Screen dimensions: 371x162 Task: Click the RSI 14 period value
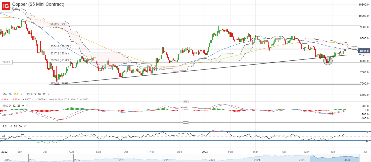[11, 127]
